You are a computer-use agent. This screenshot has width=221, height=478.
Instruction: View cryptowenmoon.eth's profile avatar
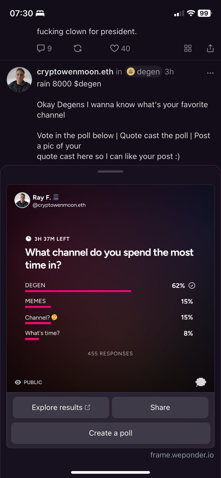(x=19, y=79)
